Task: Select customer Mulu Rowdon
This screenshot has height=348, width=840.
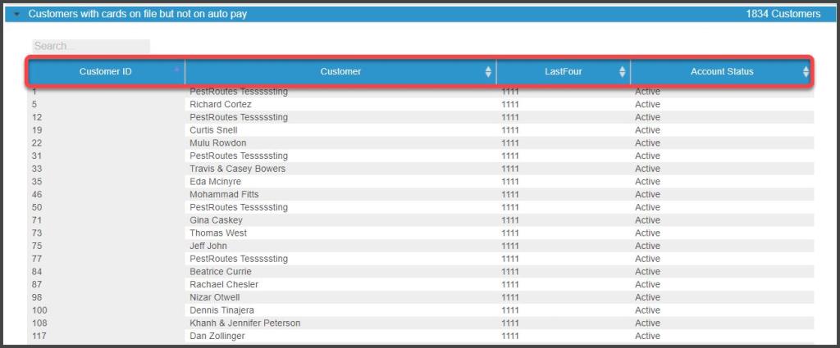Action: pyautogui.click(x=217, y=143)
